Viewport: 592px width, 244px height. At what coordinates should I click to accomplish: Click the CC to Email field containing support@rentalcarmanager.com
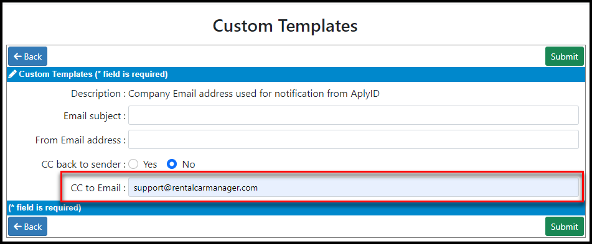[354, 187]
